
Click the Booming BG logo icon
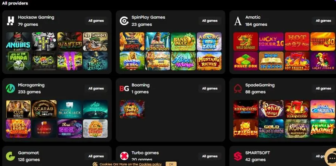(x=124, y=89)
